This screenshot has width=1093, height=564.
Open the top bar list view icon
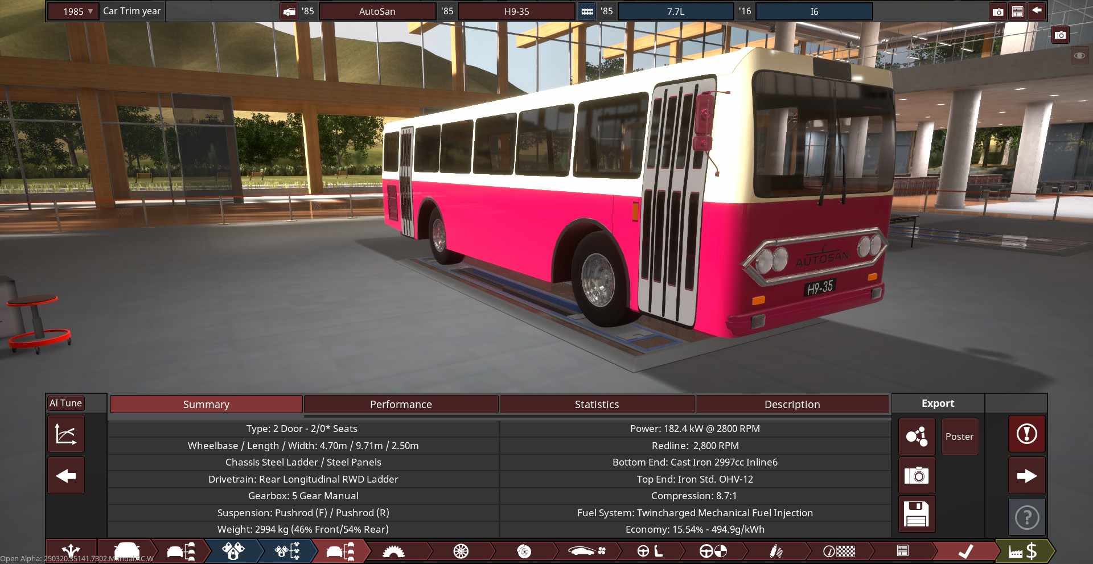[1018, 12]
